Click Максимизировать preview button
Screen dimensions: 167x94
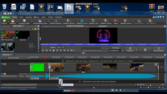coord(159,50)
